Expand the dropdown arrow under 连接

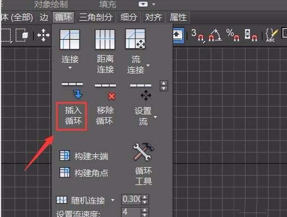(x=70, y=68)
